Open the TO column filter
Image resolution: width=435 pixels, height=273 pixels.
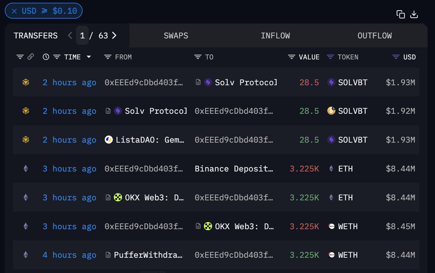coord(198,57)
